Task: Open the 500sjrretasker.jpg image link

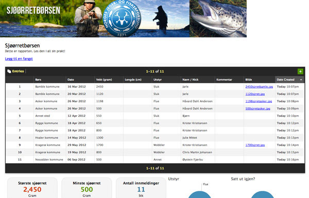Action: (258, 109)
